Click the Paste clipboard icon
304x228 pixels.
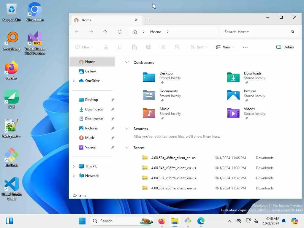click(134, 47)
